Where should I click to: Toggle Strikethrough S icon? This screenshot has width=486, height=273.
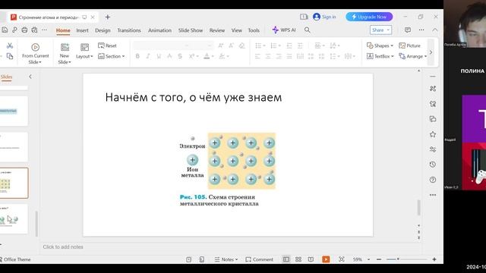(x=180, y=56)
